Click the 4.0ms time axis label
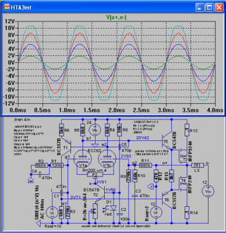 tap(215, 110)
